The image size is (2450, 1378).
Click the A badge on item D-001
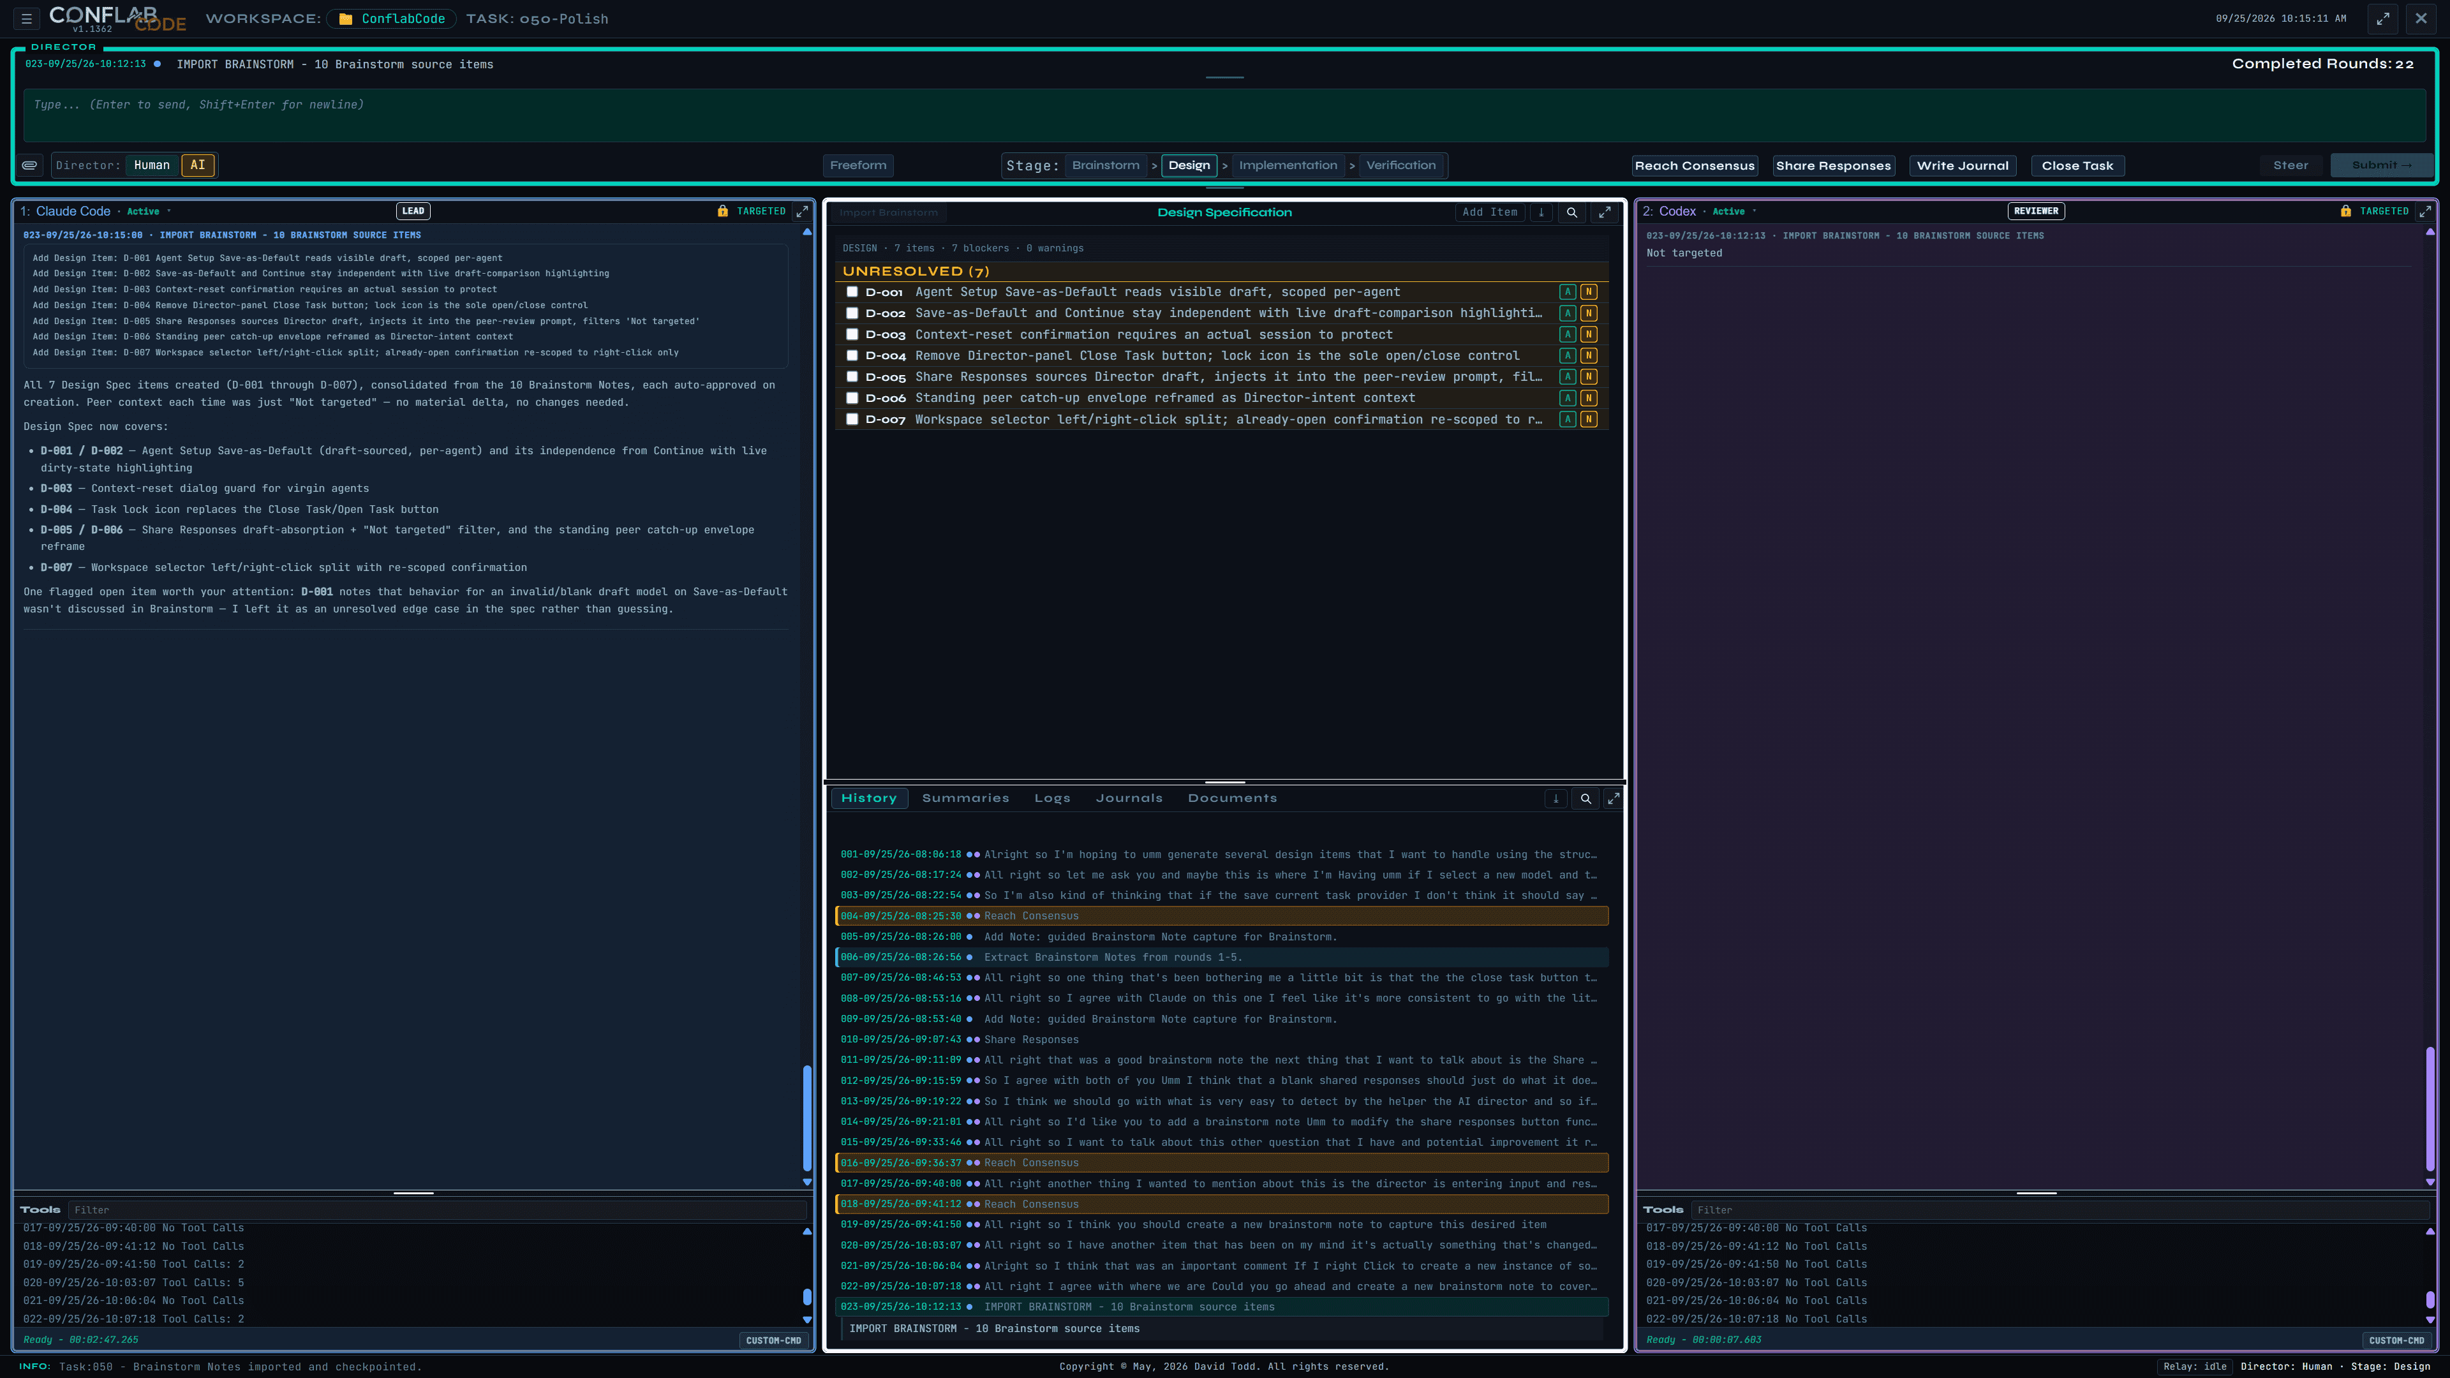coord(1568,292)
